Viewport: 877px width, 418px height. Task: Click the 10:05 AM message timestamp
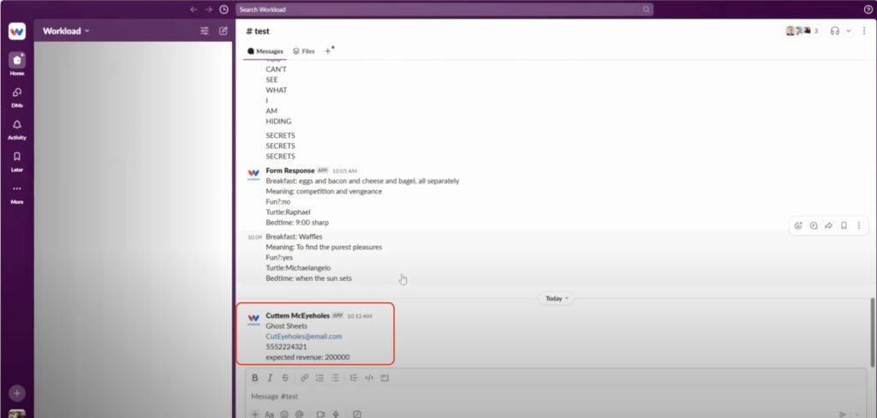[x=344, y=171]
